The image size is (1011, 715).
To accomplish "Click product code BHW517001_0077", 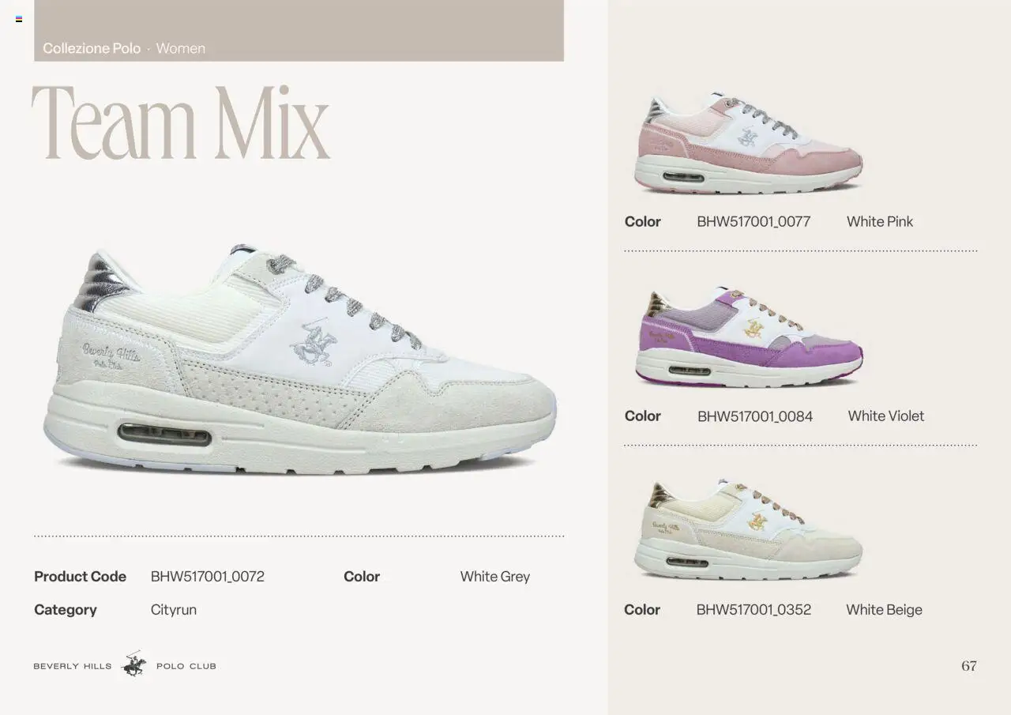I will click(754, 222).
